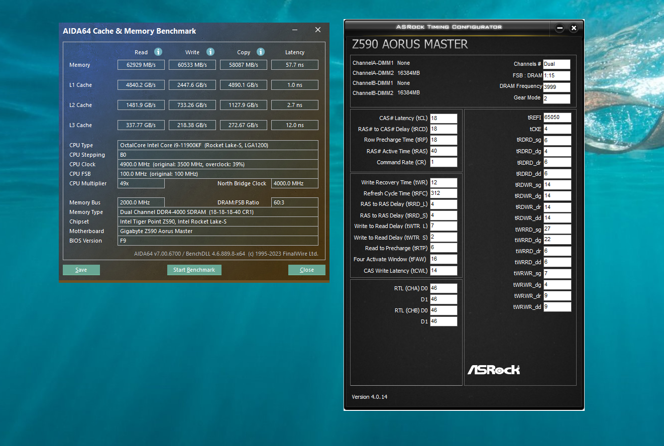The width and height of the screenshot is (664, 446).
Task: Click the tRDRD_dg input field
Action: [557, 152]
